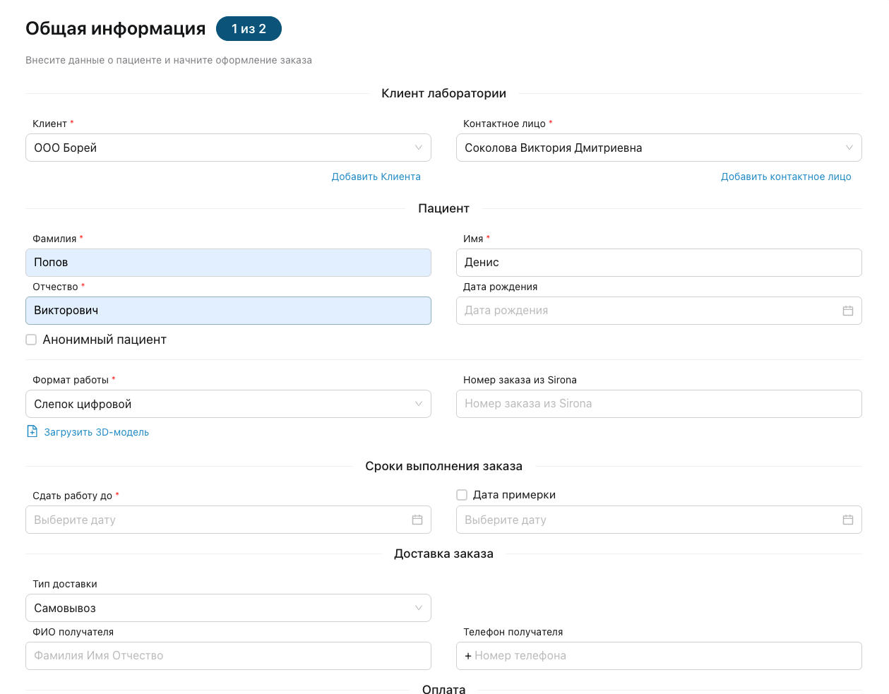Open the Клиент dropdown with ООО Борей
This screenshot has height=694, width=889.
[x=228, y=148]
